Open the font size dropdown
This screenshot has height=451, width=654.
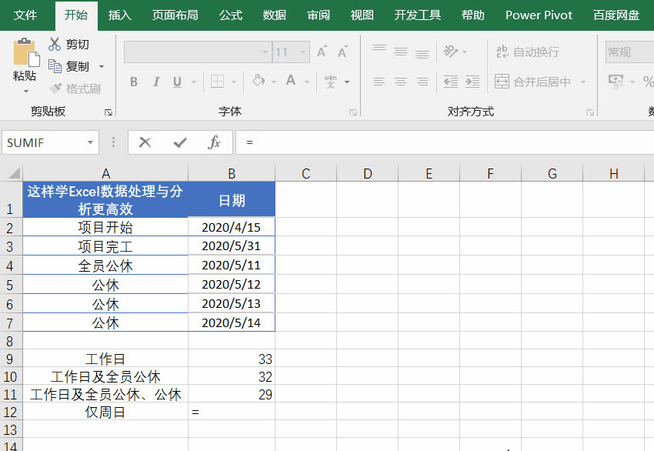point(302,52)
